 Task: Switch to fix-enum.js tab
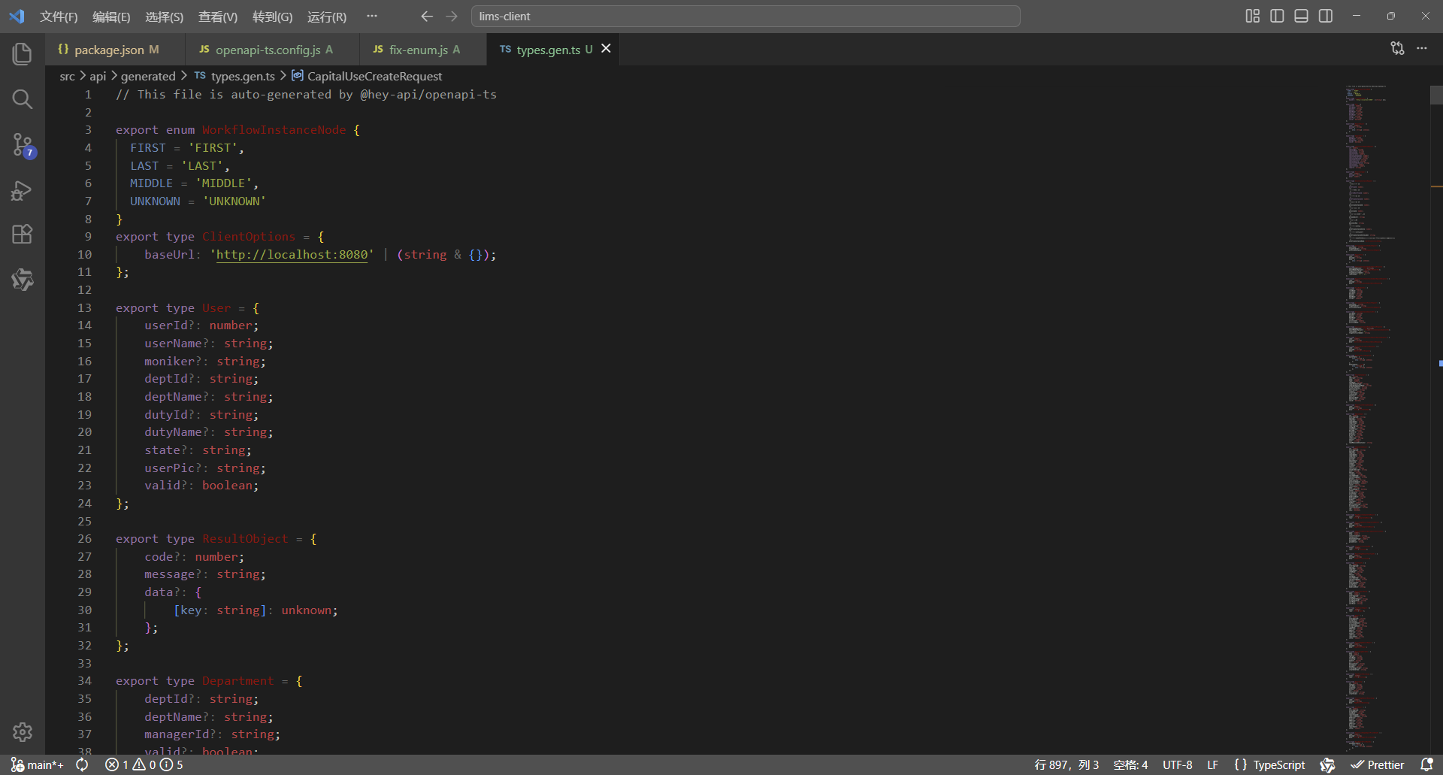pyautogui.click(x=423, y=50)
